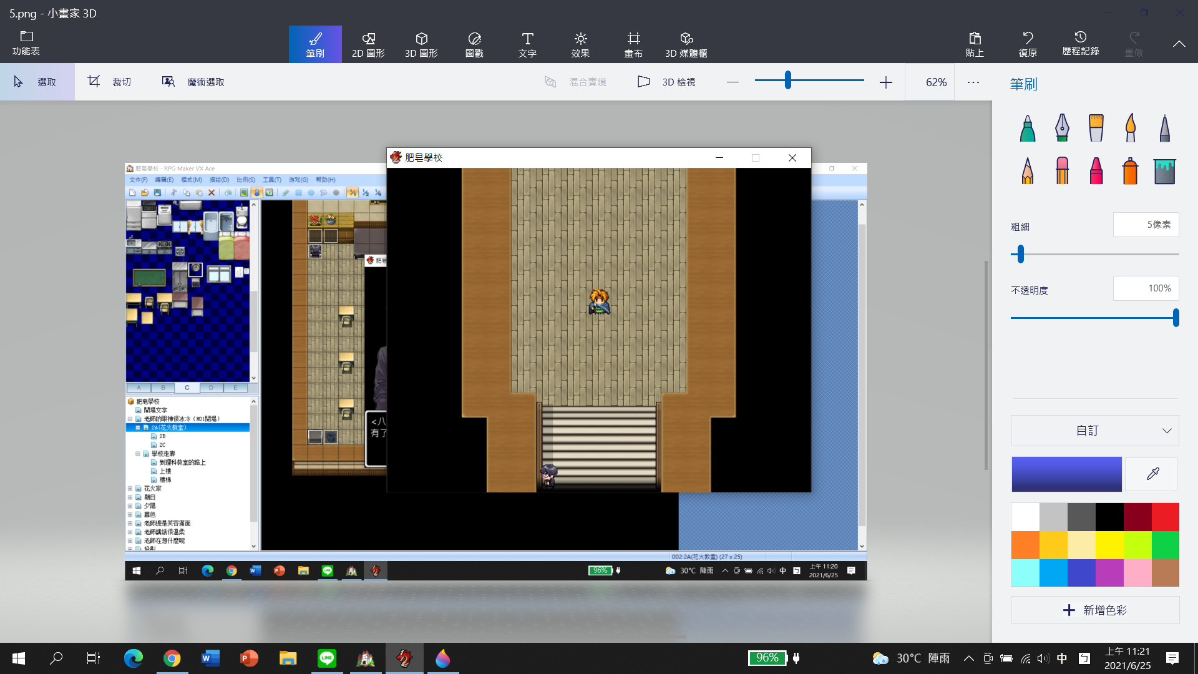Open File Explorer from the taskbar
The width and height of the screenshot is (1198, 674).
coord(288,658)
